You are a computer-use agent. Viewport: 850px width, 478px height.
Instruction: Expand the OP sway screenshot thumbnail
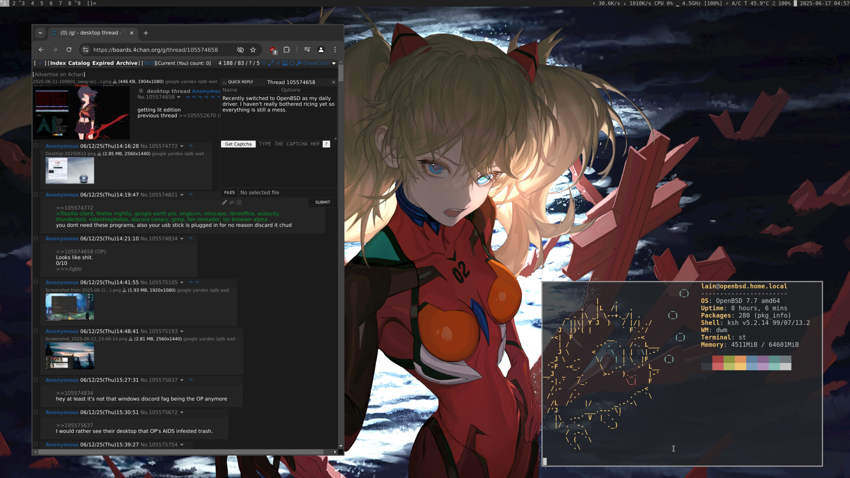[81, 112]
